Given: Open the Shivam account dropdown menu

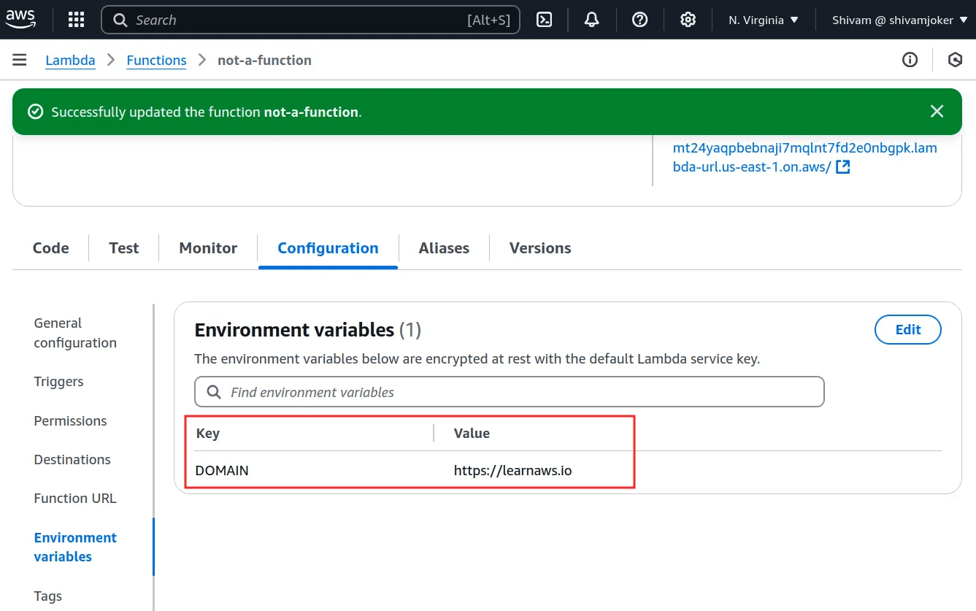Looking at the screenshot, I should coord(899,20).
